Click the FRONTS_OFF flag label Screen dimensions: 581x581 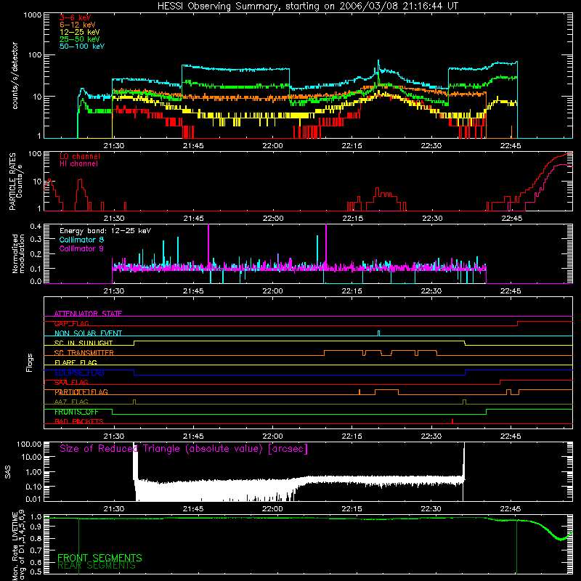76,412
